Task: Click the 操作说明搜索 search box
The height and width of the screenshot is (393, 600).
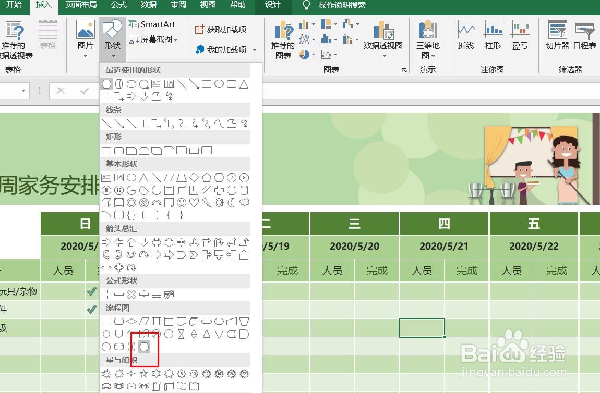Action: click(x=342, y=5)
